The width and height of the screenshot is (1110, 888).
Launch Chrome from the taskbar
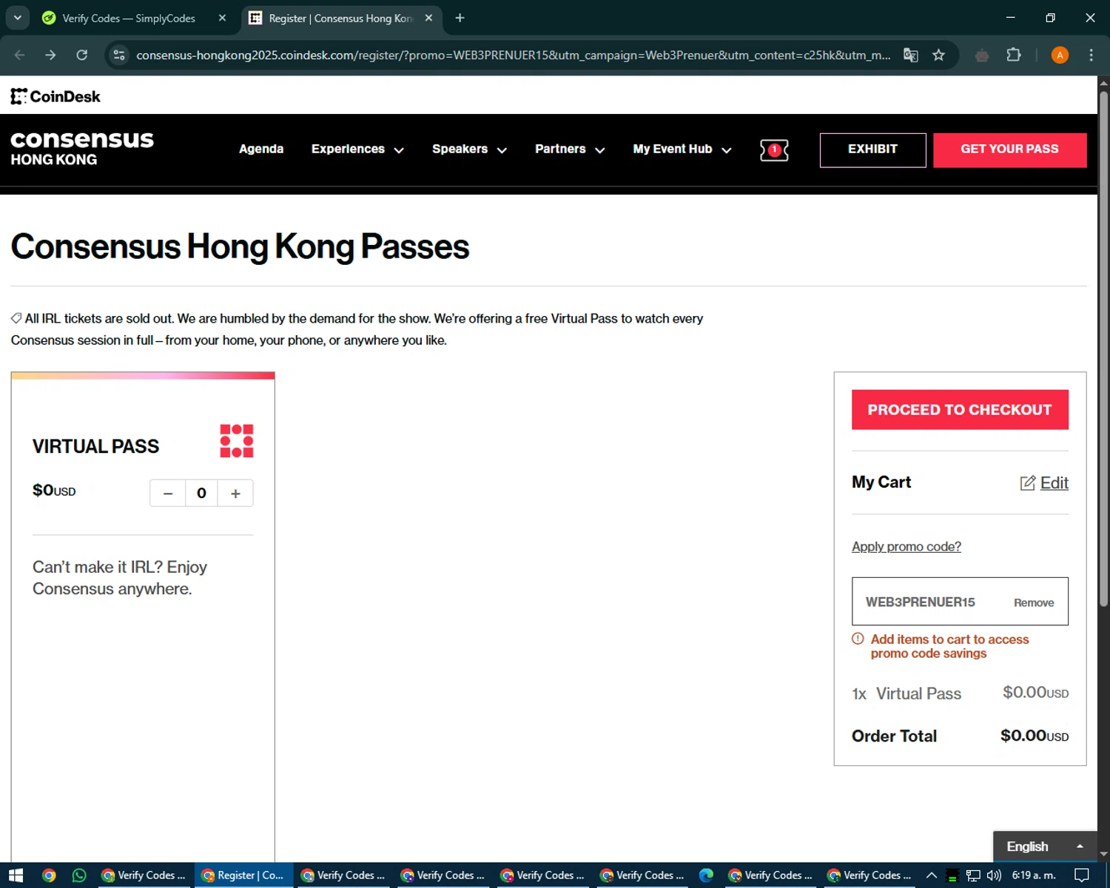(x=49, y=875)
